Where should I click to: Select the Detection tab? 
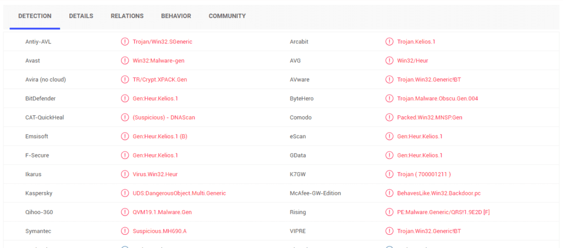(35, 16)
